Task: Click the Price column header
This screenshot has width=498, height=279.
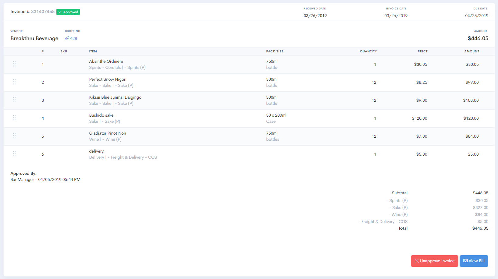Action: [x=422, y=51]
